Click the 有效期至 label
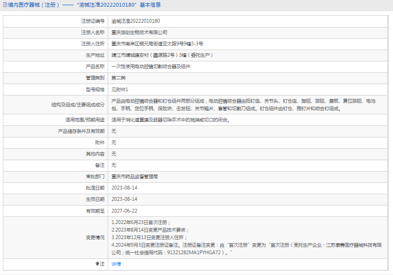 tap(95, 211)
